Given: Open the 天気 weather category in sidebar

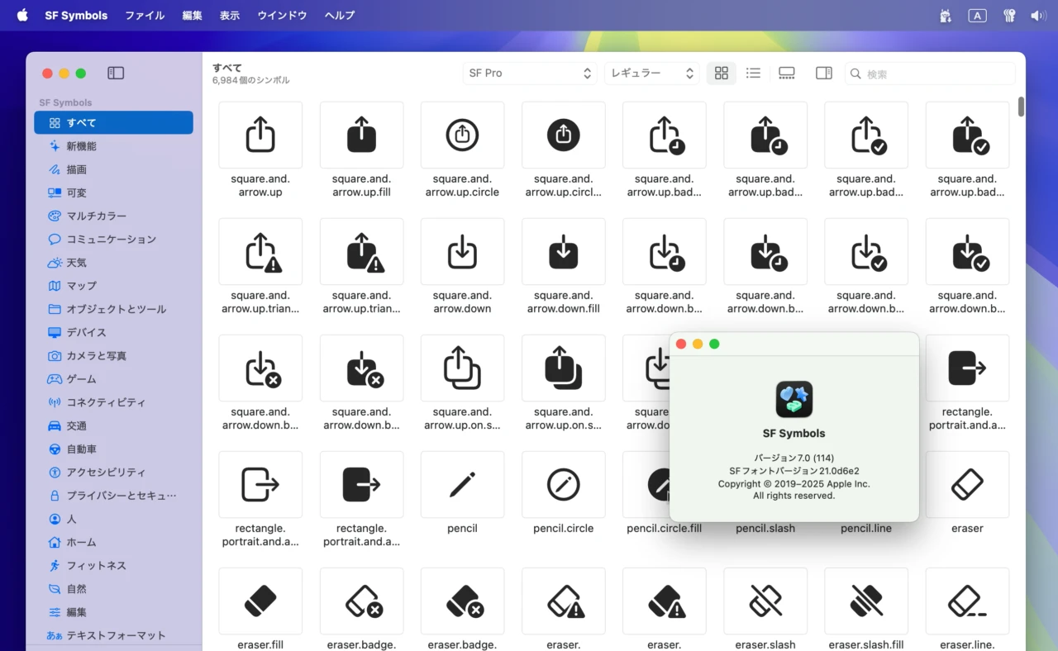Looking at the screenshot, I should coord(77,263).
